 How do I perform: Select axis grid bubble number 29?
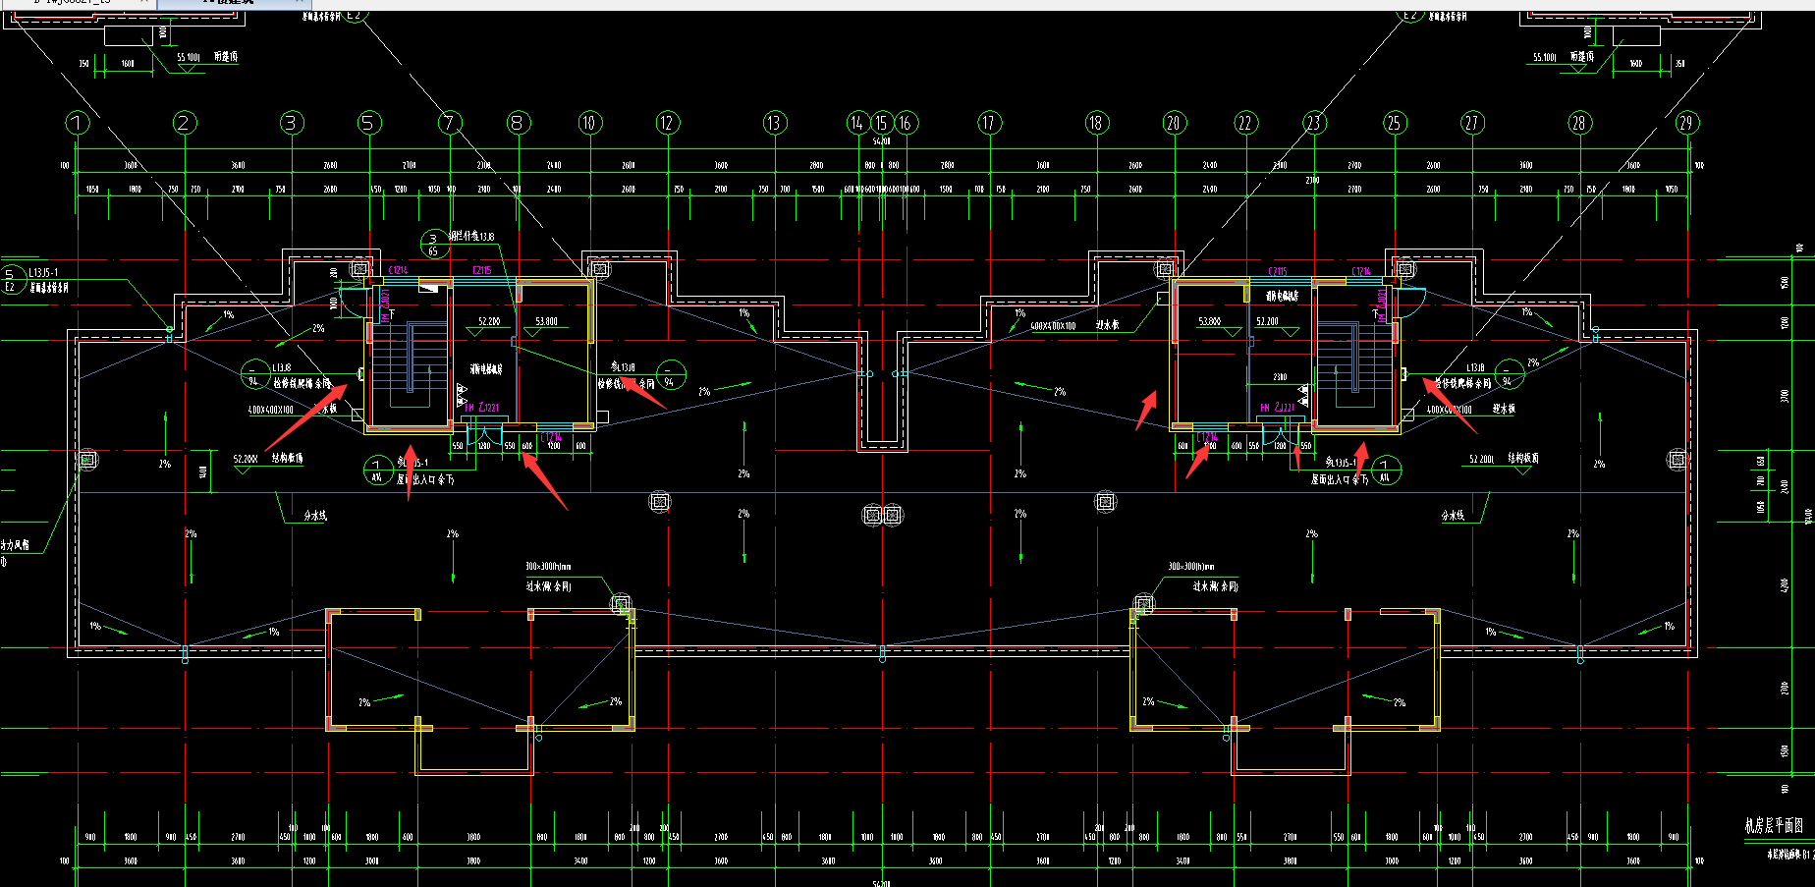(1687, 123)
